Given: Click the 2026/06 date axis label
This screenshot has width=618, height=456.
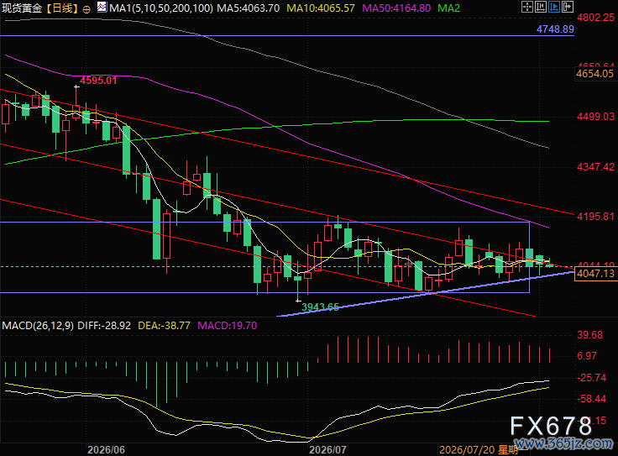Looking at the screenshot, I should (x=106, y=449).
